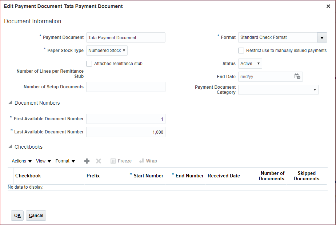The image size is (336, 225).
Task: Click the OK button
Action: (17, 216)
